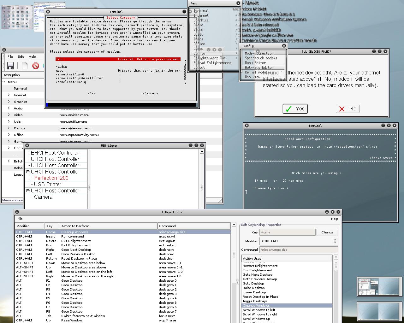Screen dimensions: 404x323
Task: Click the Save floppy icon in Menu Editor
Action: click(10, 65)
